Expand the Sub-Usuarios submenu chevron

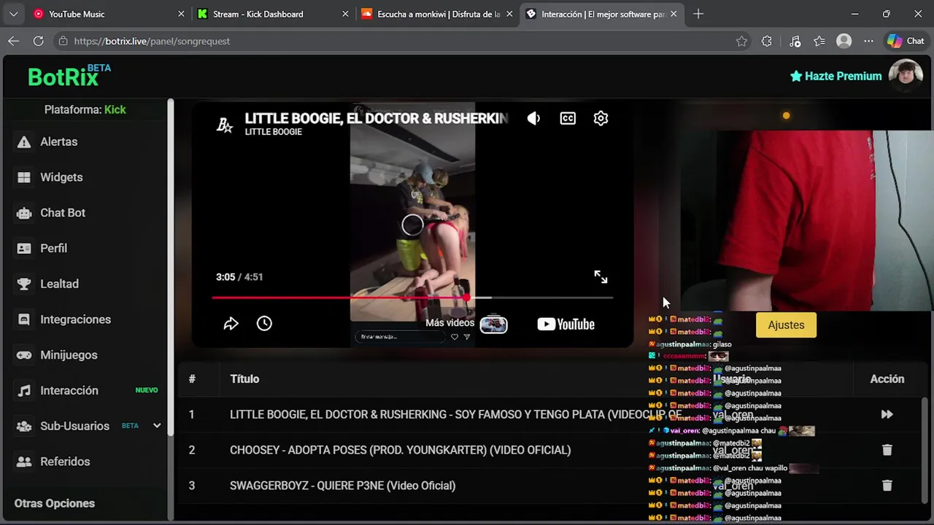(157, 426)
